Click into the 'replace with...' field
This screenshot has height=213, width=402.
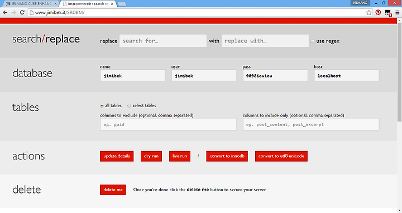point(265,41)
